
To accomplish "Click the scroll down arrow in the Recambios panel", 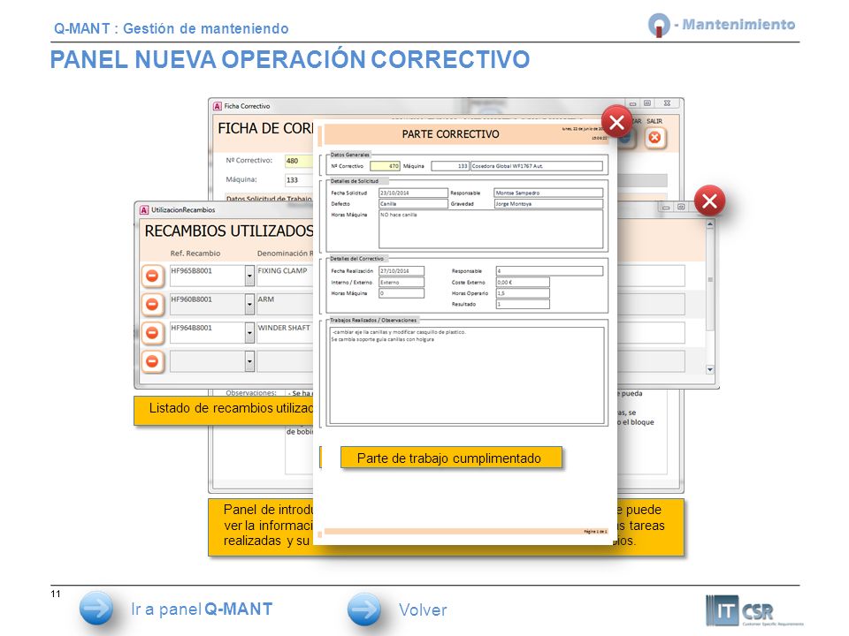I will click(710, 370).
